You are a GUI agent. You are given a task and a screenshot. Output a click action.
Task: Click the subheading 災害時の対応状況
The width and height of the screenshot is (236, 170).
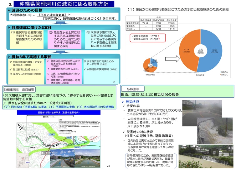coord(140,132)
